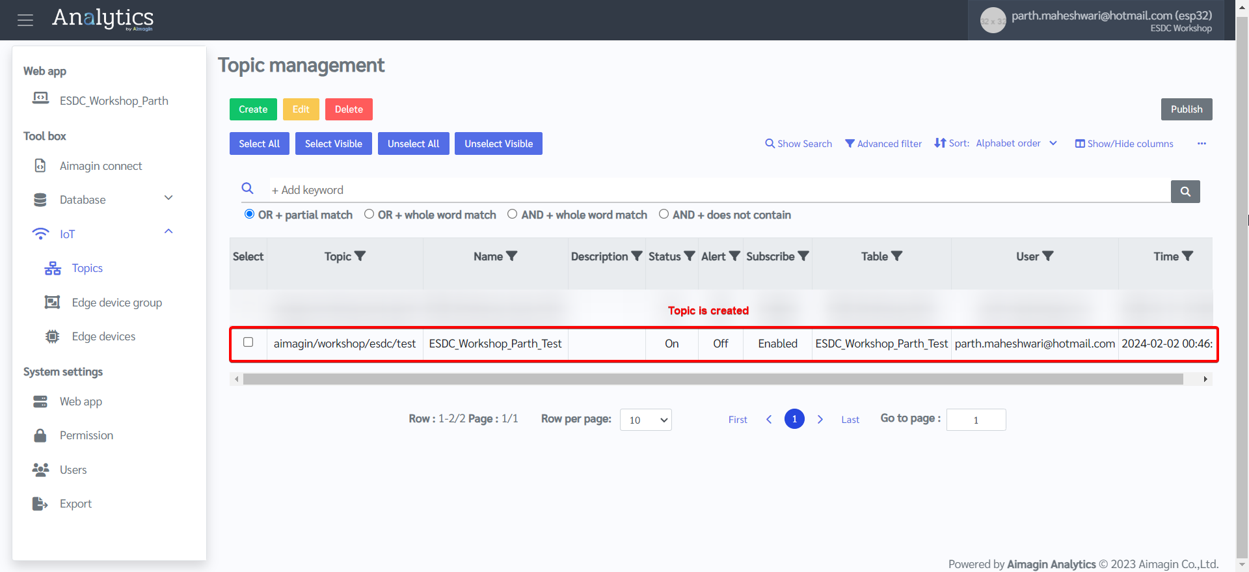1249x572 pixels.
Task: Open Aimagin connect menu item
Action: [101, 166]
